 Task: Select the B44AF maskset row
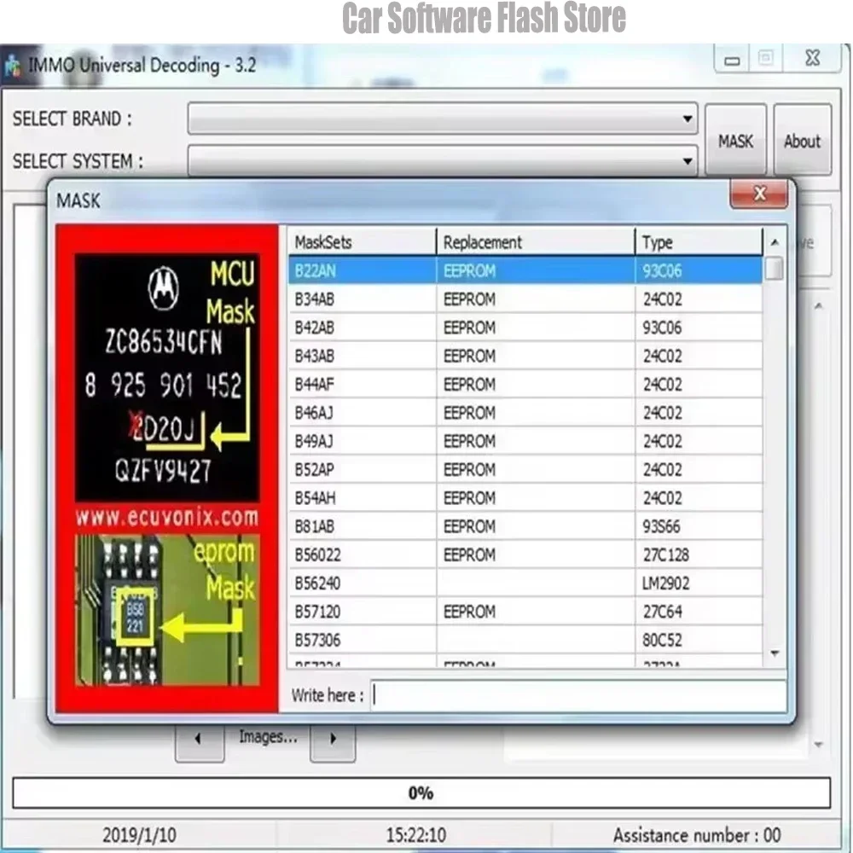[x=525, y=384]
